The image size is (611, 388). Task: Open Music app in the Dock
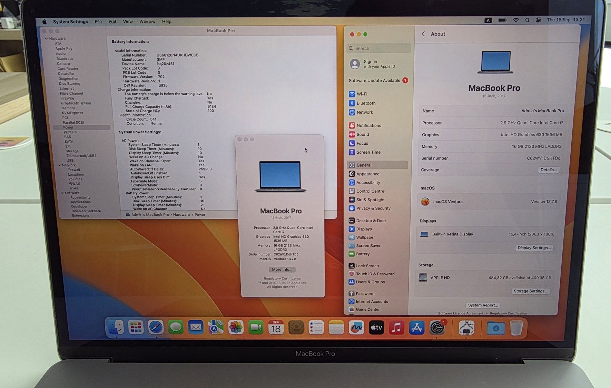tap(396, 328)
